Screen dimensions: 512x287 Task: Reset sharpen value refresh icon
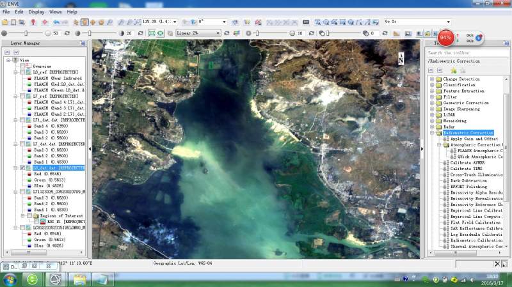[x=312, y=33]
